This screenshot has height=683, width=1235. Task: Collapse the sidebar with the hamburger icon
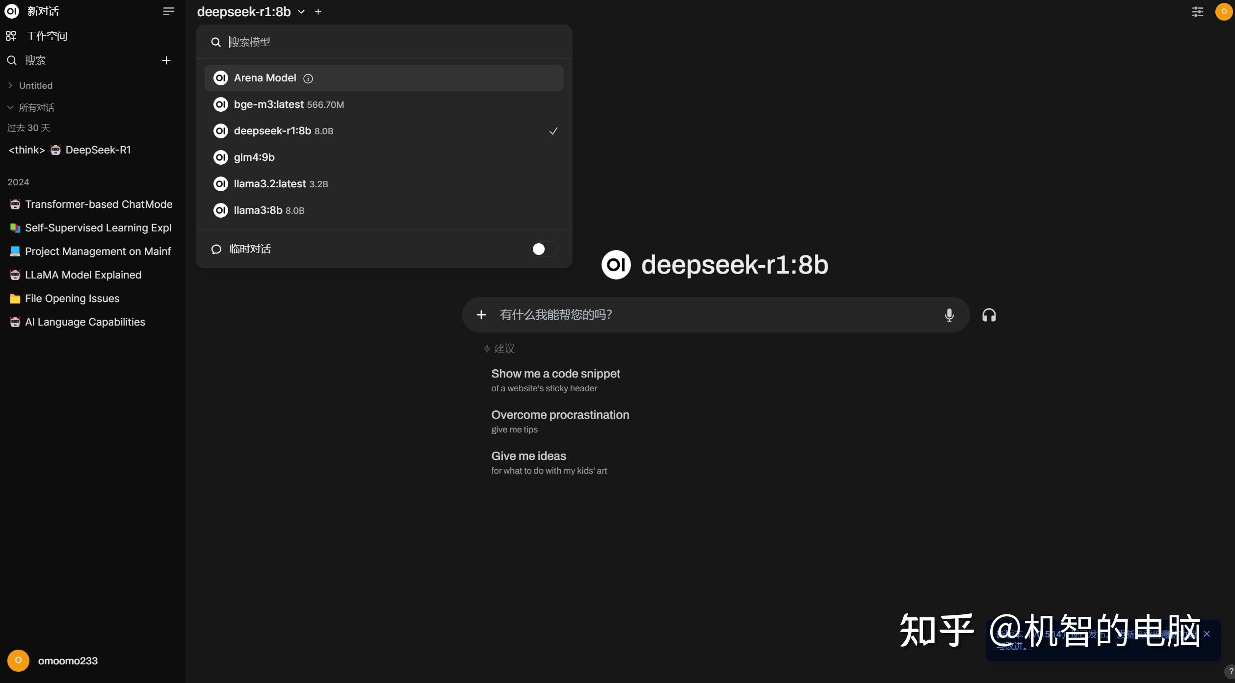point(168,11)
